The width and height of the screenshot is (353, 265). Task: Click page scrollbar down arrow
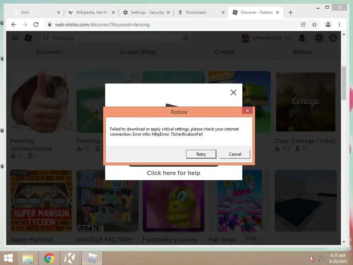344,242
